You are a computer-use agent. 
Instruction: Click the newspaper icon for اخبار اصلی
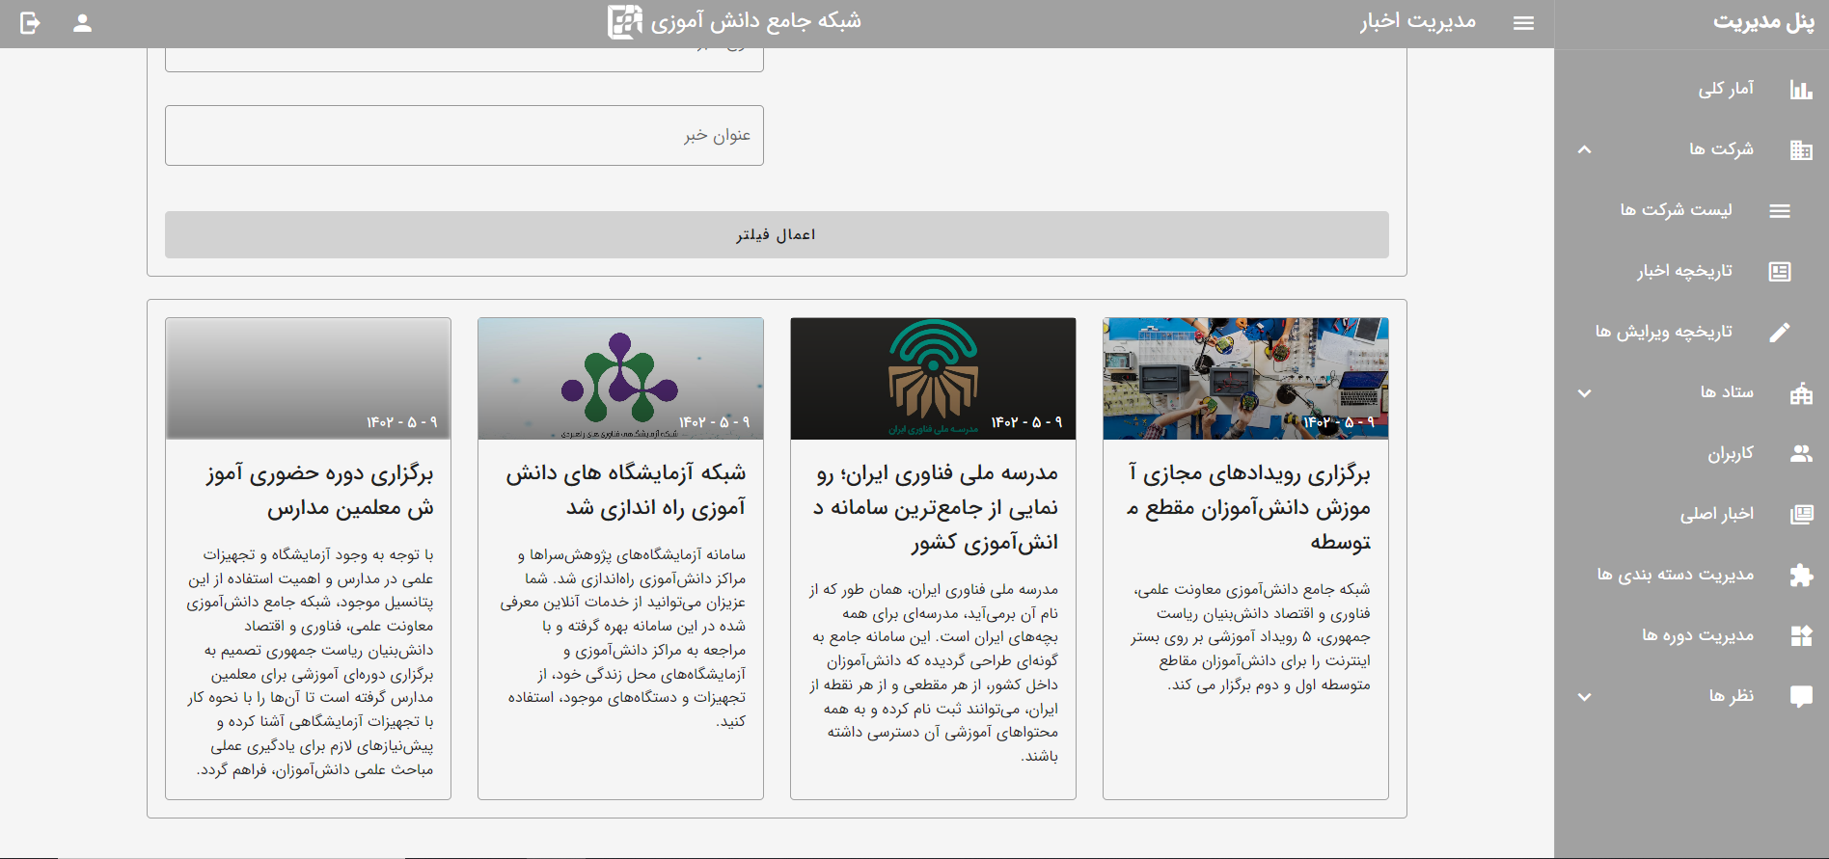[x=1800, y=515]
